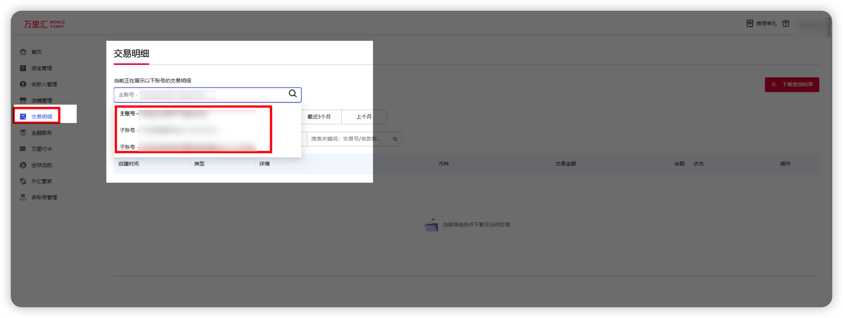Go to 外汇管家 in sidebar
Image resolution: width=843 pixels, height=318 pixels.
(42, 181)
